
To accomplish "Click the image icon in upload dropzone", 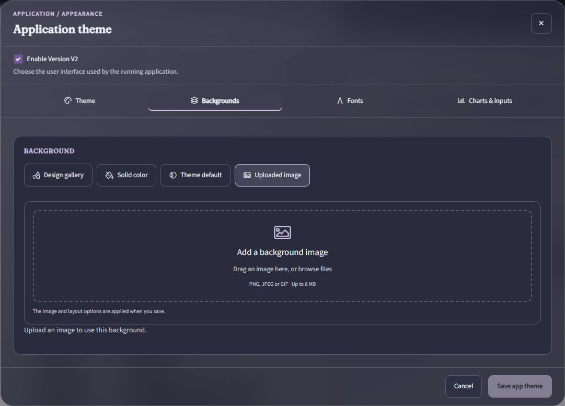I will coord(282,233).
